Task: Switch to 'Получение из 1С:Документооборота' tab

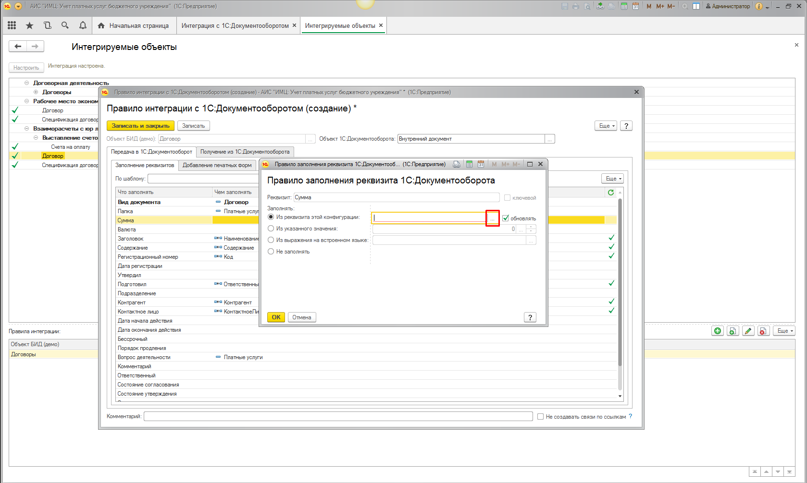Action: tap(245, 152)
